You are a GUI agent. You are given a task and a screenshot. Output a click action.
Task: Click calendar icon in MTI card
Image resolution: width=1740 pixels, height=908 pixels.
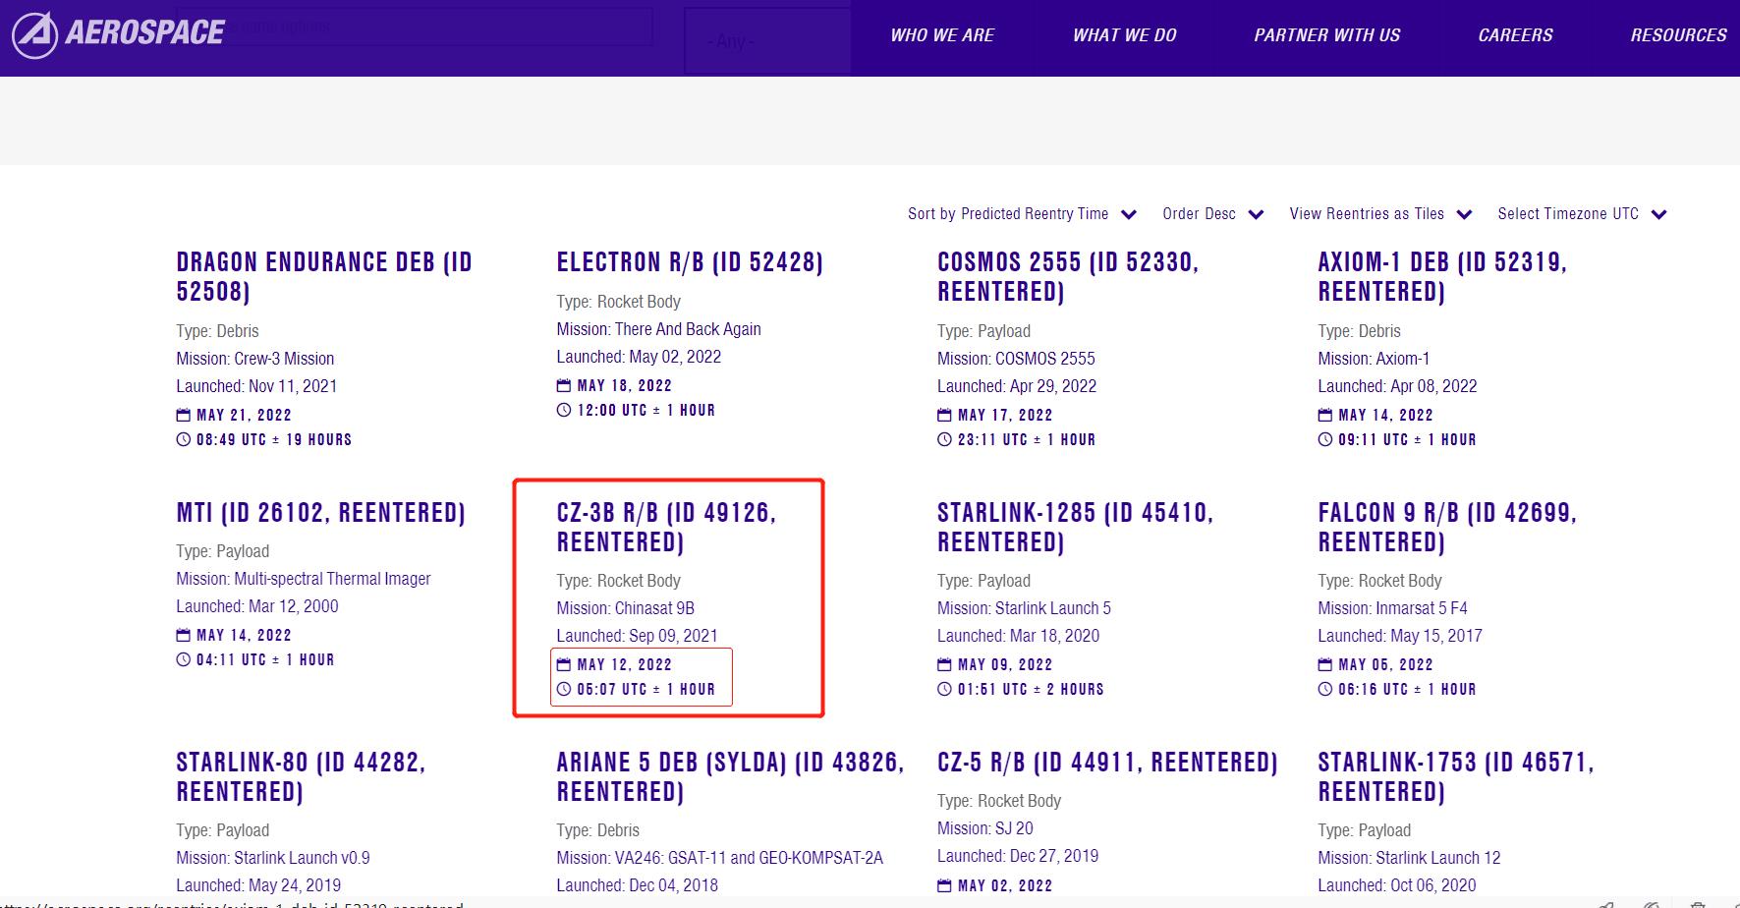coord(184,635)
